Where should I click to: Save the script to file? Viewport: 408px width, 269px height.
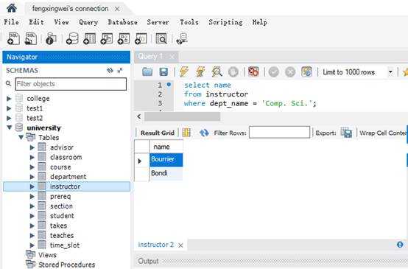point(163,71)
